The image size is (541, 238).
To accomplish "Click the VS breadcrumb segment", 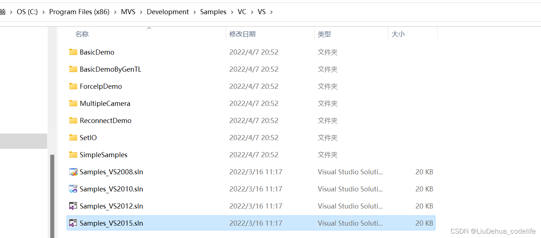I will point(262,12).
